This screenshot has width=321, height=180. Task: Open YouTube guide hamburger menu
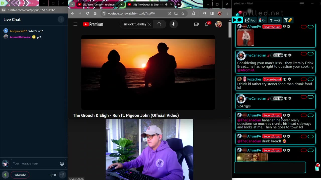[75, 24]
